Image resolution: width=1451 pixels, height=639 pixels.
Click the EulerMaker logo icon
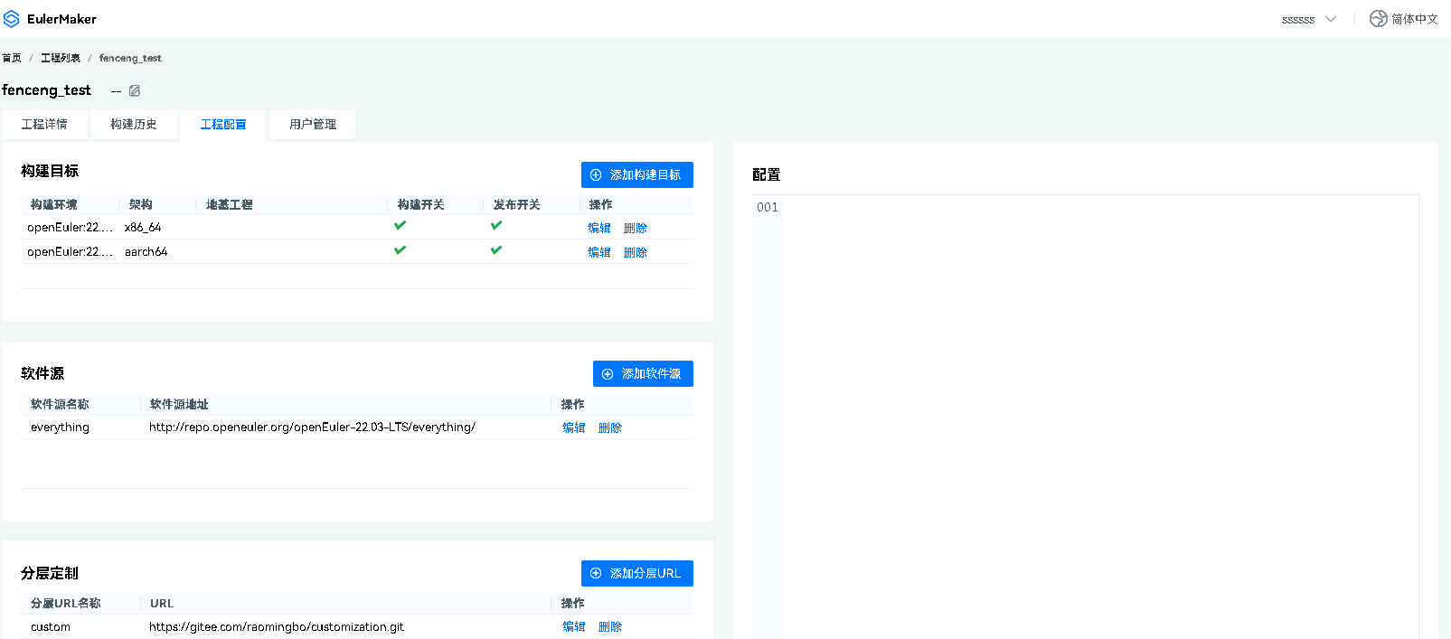click(x=12, y=19)
